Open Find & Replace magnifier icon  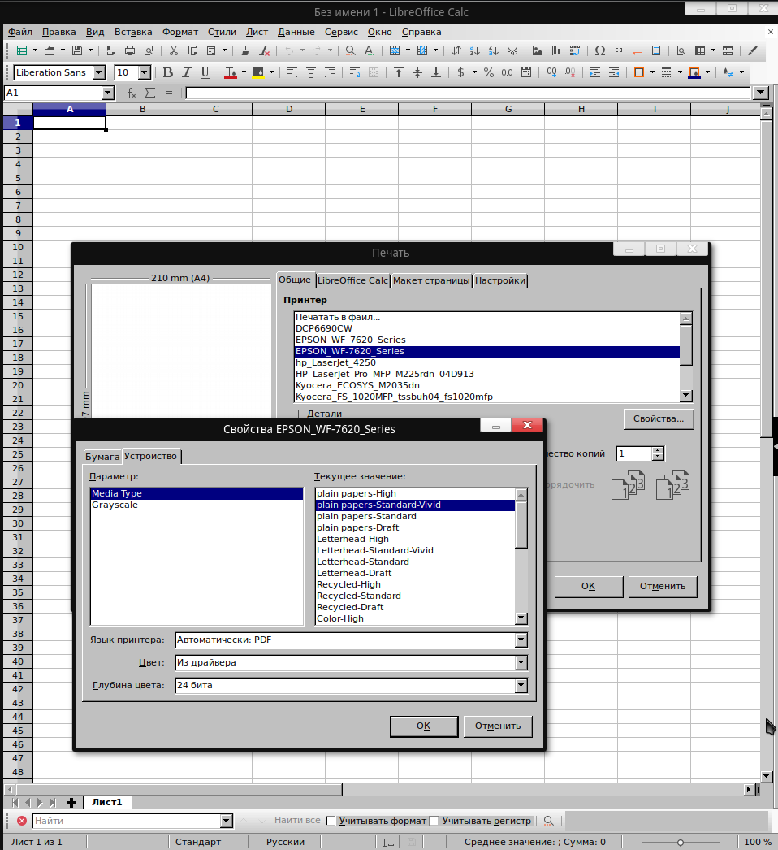351,50
